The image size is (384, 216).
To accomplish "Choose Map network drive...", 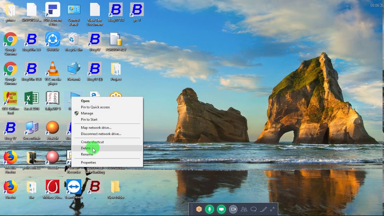I will pos(107,128).
